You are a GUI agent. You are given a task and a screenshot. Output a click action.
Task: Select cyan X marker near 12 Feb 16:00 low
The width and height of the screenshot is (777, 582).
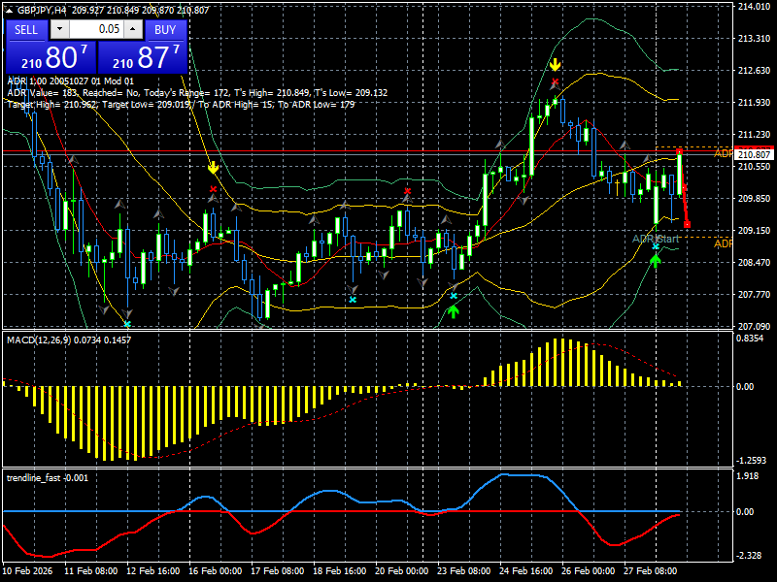[127, 324]
